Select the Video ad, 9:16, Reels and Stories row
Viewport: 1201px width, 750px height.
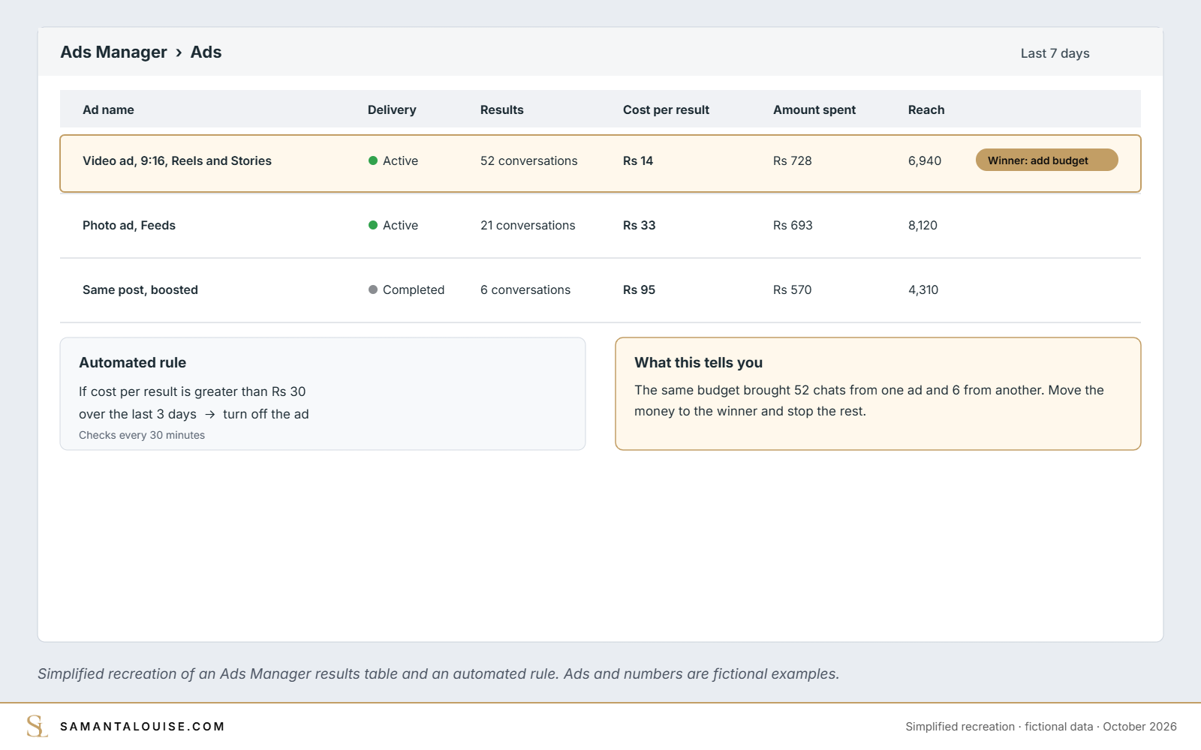[600, 163]
